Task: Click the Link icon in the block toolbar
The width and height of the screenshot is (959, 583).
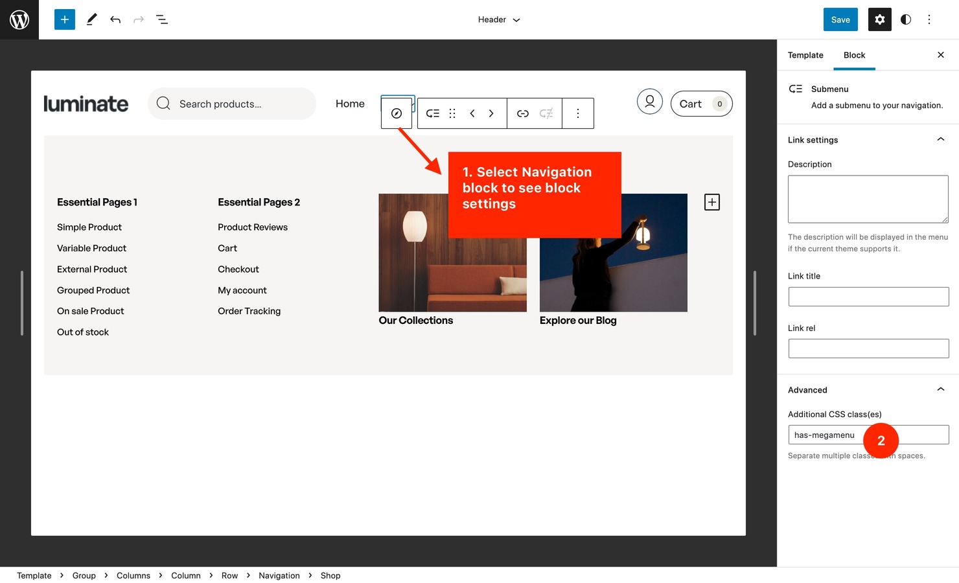Action: pyautogui.click(x=523, y=113)
